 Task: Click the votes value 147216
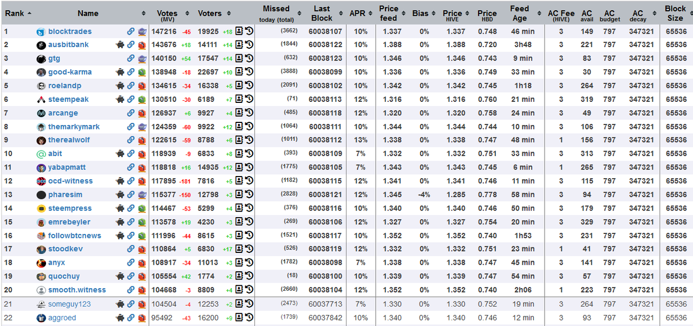pos(164,31)
